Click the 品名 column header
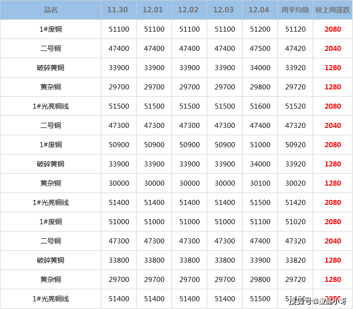The height and width of the screenshot is (309, 353). tap(50, 10)
